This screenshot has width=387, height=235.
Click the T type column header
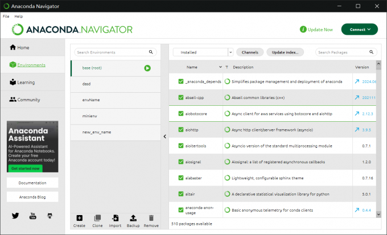pyautogui.click(x=227, y=67)
